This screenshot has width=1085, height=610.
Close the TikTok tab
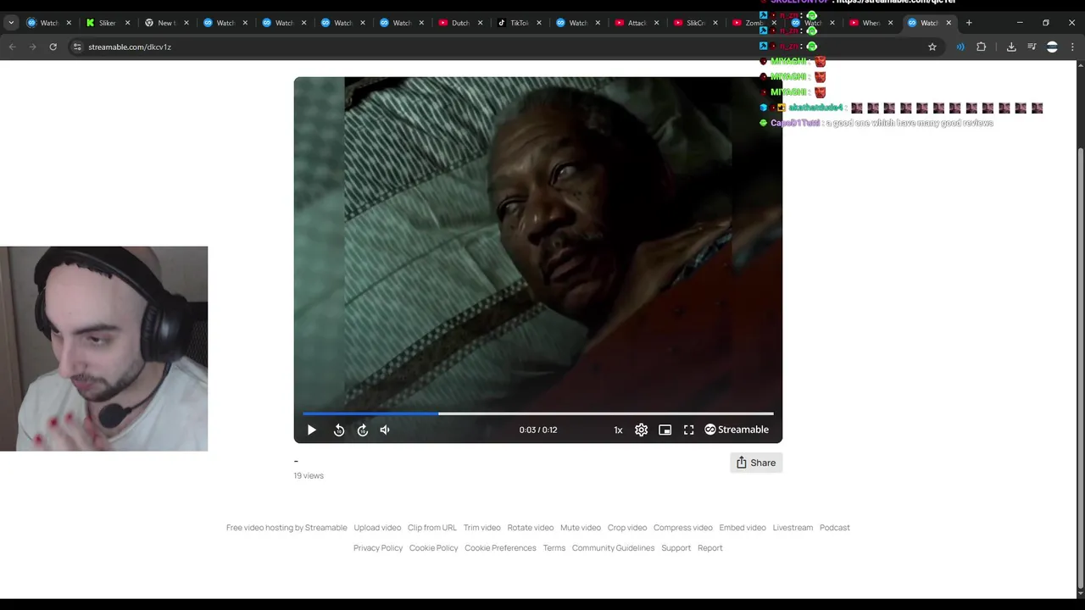[x=539, y=23]
